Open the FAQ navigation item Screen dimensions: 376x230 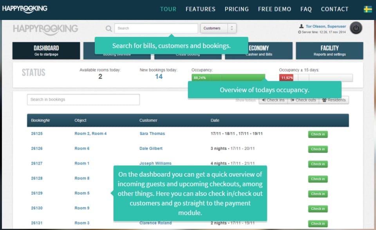306,9
